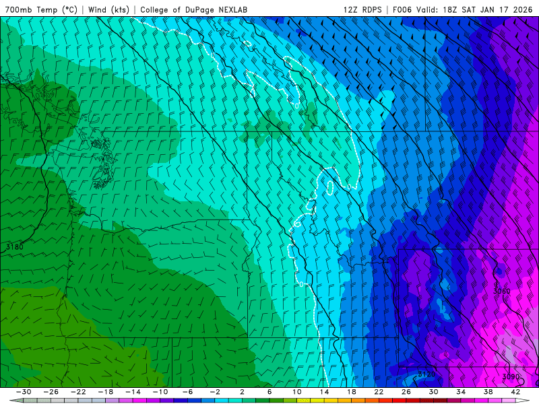This screenshot has height=404, width=539.
Task: Click the 14 color scale label
Action: tap(324, 392)
